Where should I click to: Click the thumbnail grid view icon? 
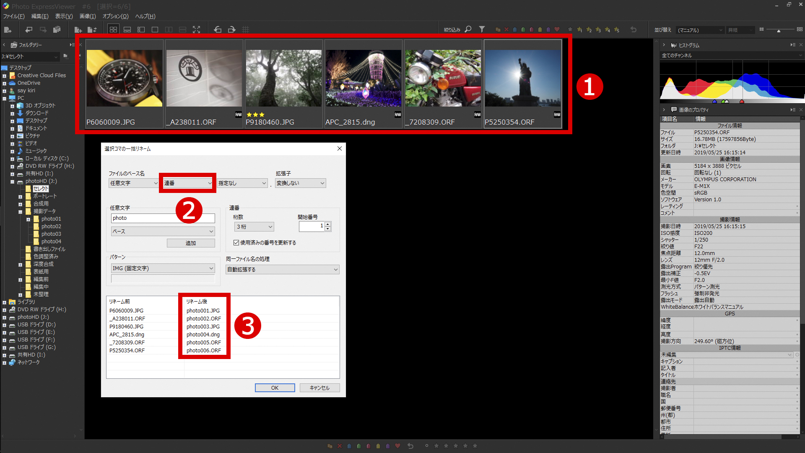point(113,30)
